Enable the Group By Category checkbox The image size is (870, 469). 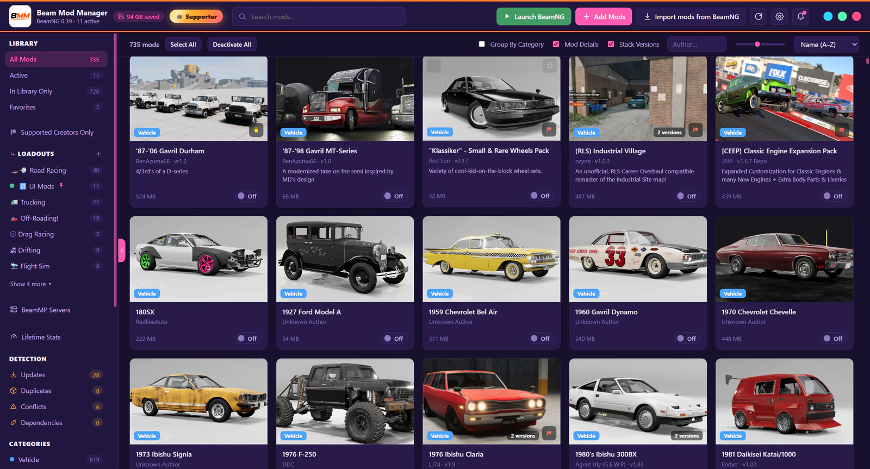click(482, 45)
